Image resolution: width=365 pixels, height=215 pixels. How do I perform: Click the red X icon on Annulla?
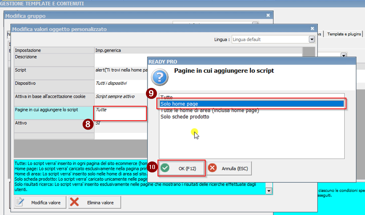pos(213,168)
